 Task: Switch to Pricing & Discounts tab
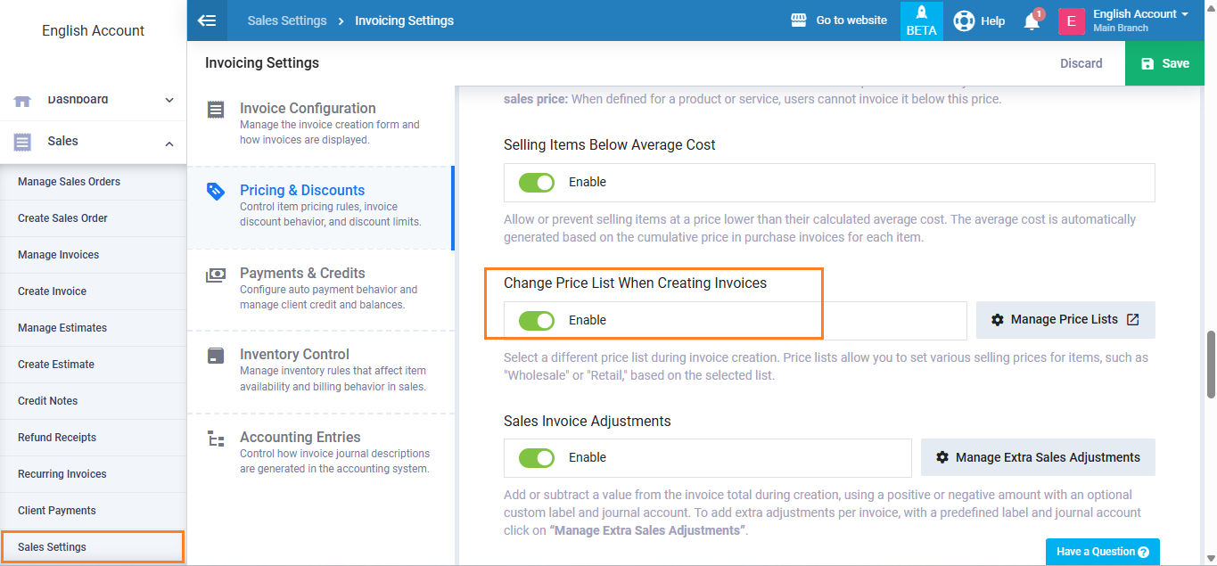click(x=302, y=191)
